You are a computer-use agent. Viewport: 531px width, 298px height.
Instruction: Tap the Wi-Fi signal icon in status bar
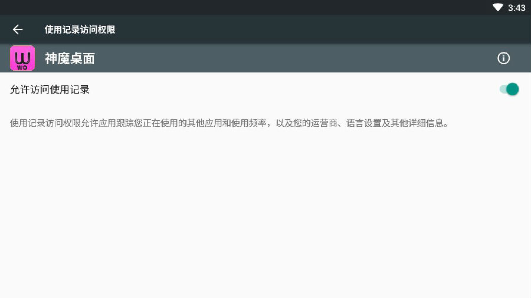point(498,8)
